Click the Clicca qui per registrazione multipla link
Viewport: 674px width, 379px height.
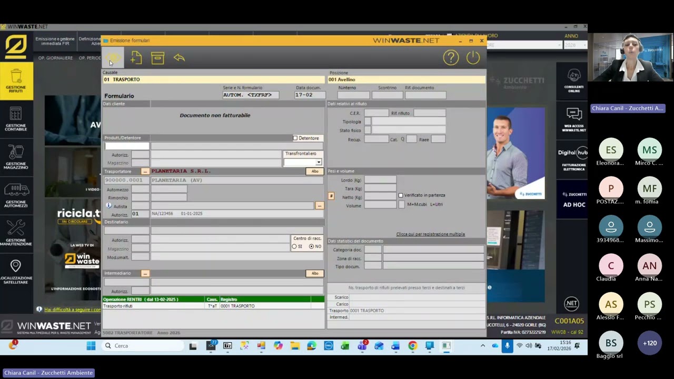click(x=430, y=234)
